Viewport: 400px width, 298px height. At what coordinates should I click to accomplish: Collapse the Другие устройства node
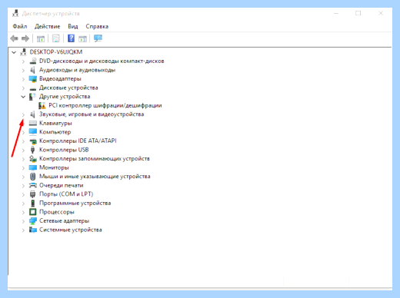(x=23, y=97)
